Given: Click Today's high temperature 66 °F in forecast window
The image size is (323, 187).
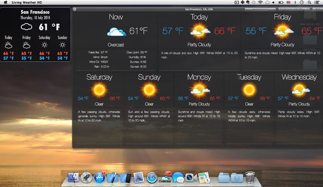Looking at the screenshot, I should (x=225, y=31).
